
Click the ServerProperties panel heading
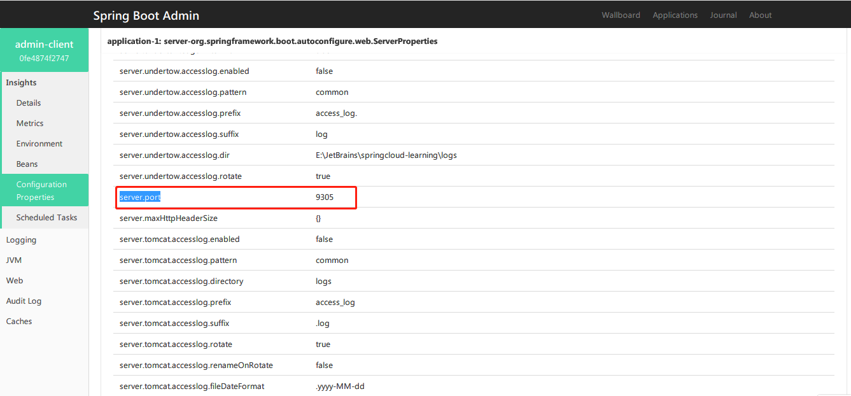coord(272,41)
